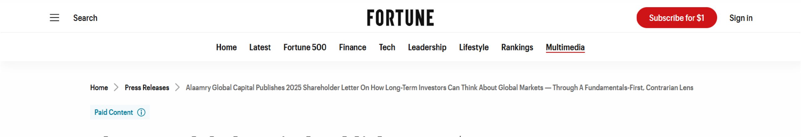Screen dimensions: 801x137
Task: Click the Sign in link
Action: [741, 18]
